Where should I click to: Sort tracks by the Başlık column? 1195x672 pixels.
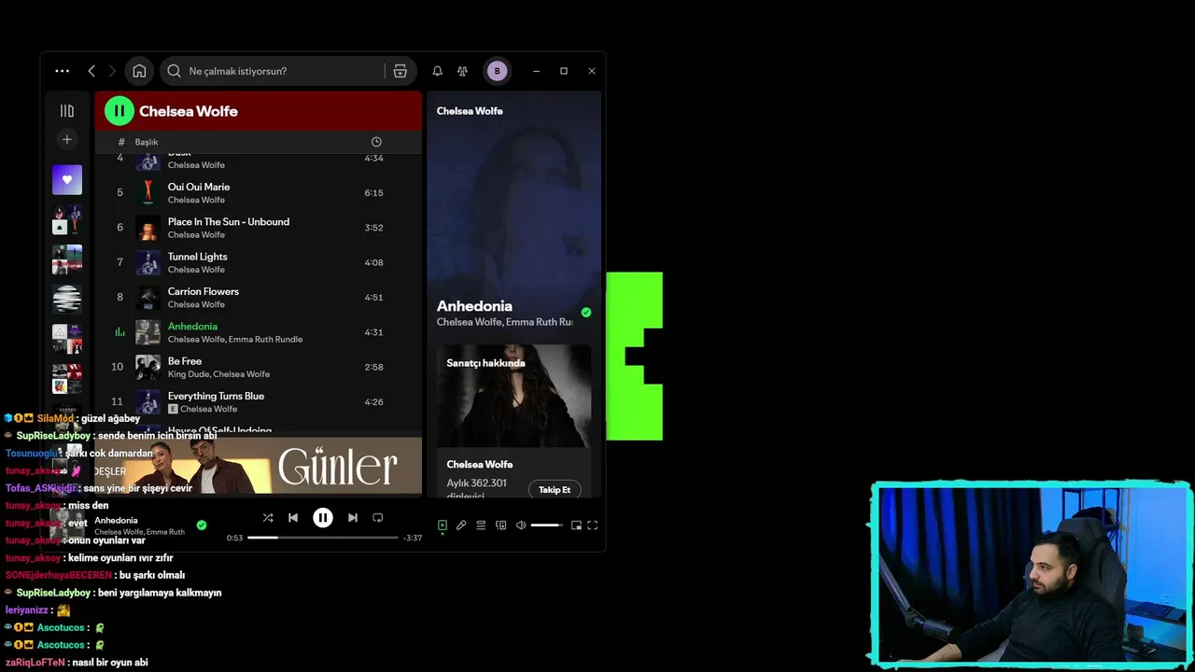click(x=147, y=142)
